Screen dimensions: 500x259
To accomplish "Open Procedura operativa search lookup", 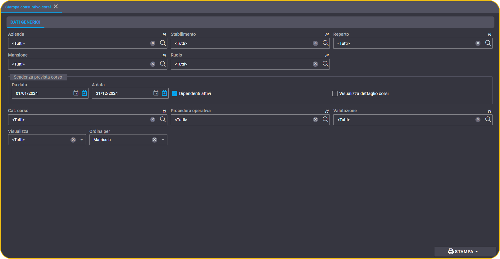I will tap(325, 120).
